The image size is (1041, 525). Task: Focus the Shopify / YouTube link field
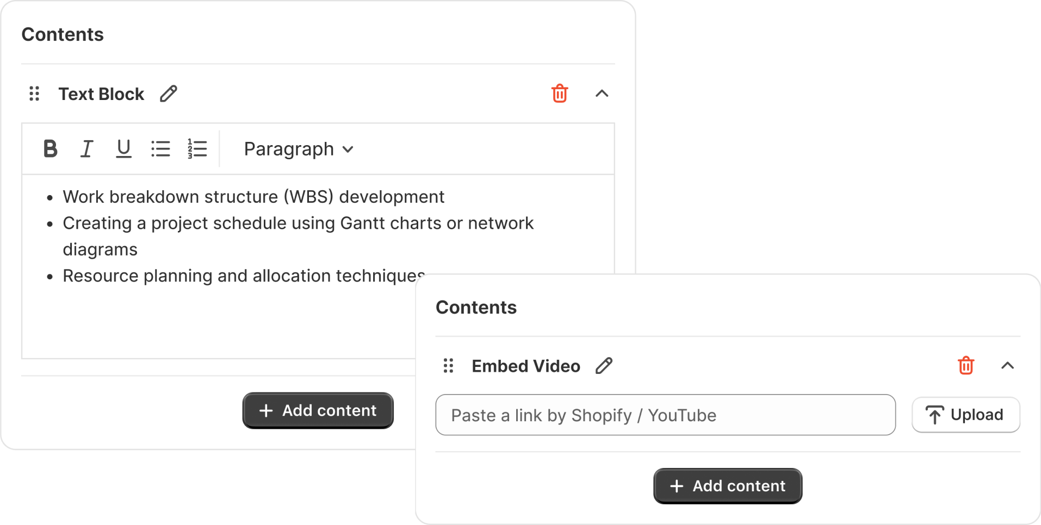665,415
